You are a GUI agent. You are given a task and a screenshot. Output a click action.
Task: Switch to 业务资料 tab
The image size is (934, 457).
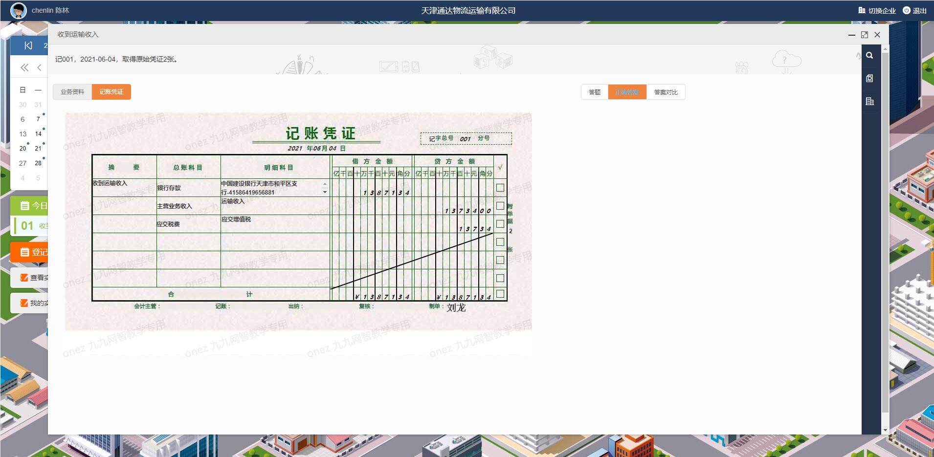coord(72,92)
